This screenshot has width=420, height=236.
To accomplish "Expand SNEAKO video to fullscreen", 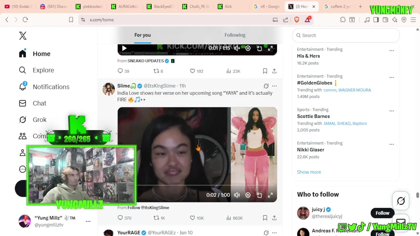I will [x=270, y=49].
